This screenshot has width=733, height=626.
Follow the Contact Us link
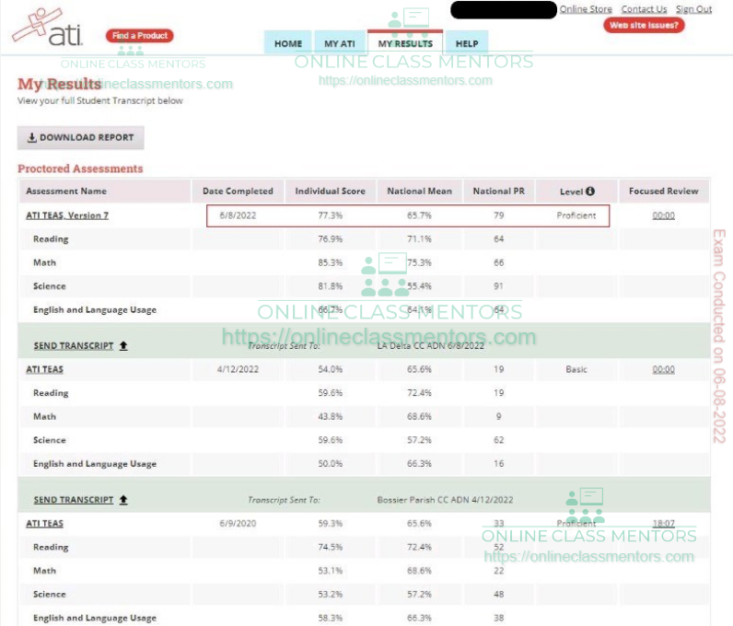[644, 9]
